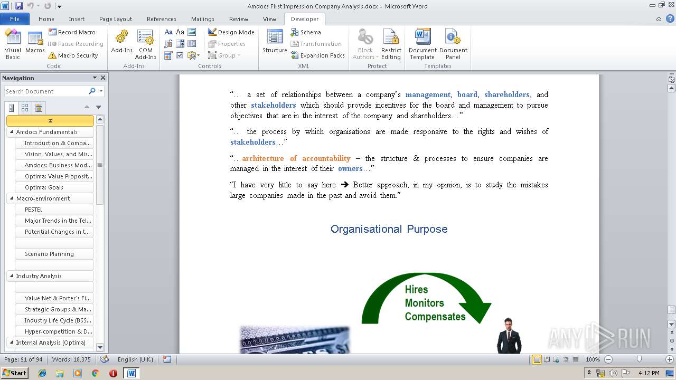Go to PESTEL heading
Image resolution: width=676 pixels, height=380 pixels.
point(54,210)
